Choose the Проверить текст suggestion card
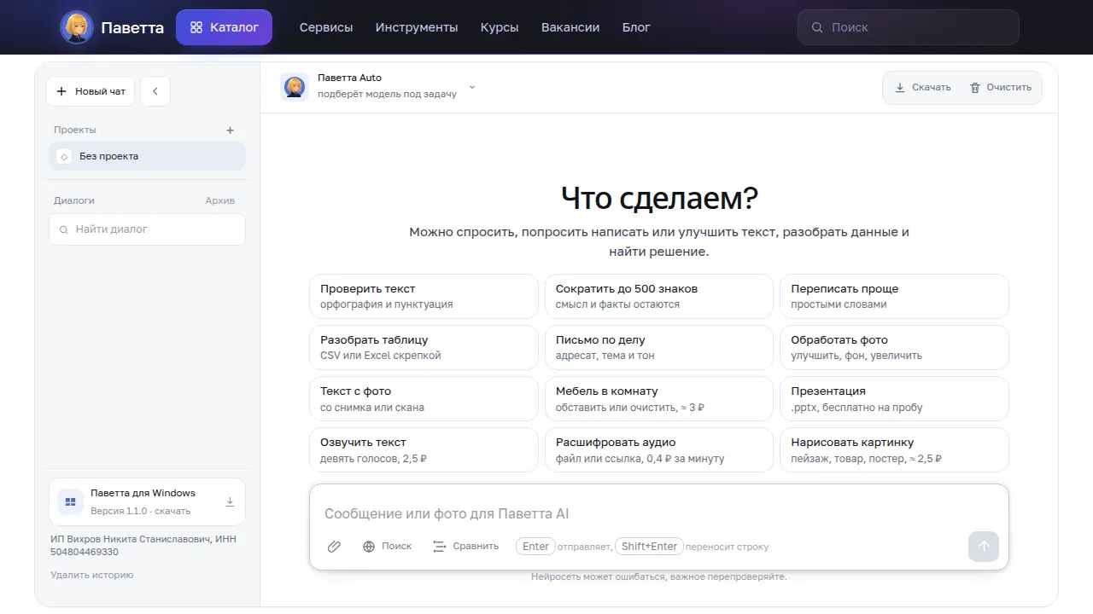Screen dimensions: 1093x614 point(424,297)
